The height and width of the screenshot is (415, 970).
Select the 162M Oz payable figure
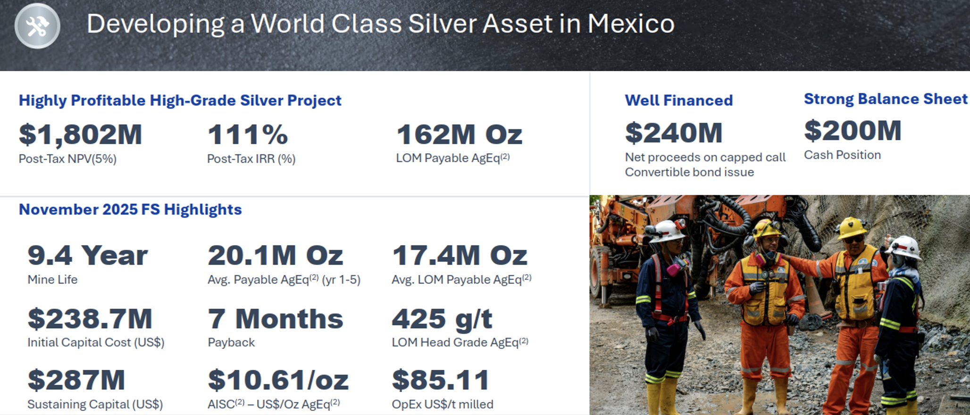[459, 134]
